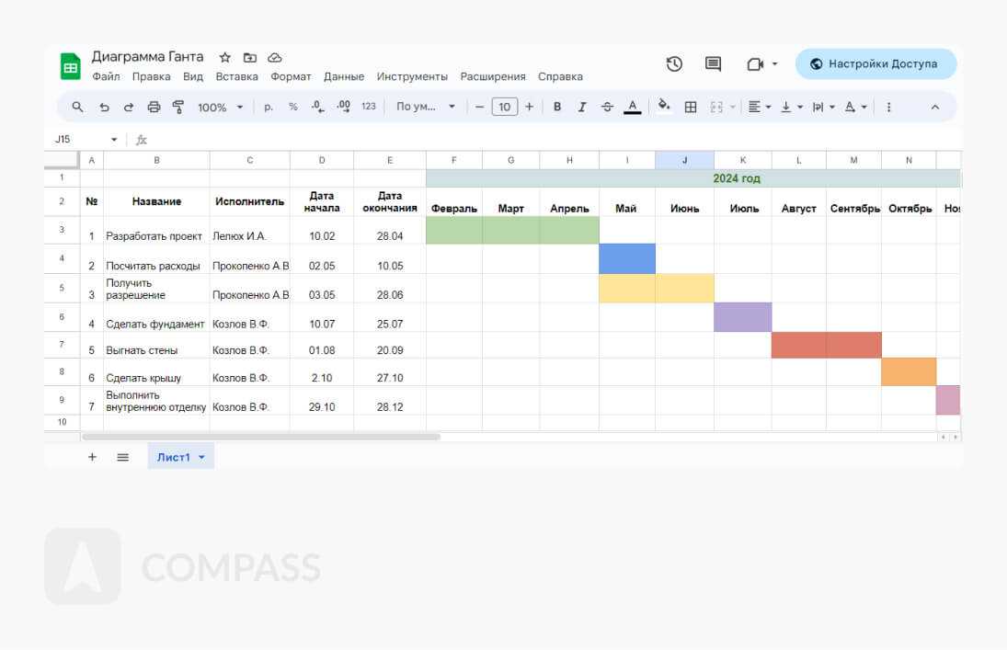Star the document Диаграмма Ганта
This screenshot has width=1007, height=650.
225,57
